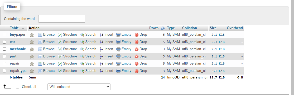Click the Insert icon for part

pos(102,56)
